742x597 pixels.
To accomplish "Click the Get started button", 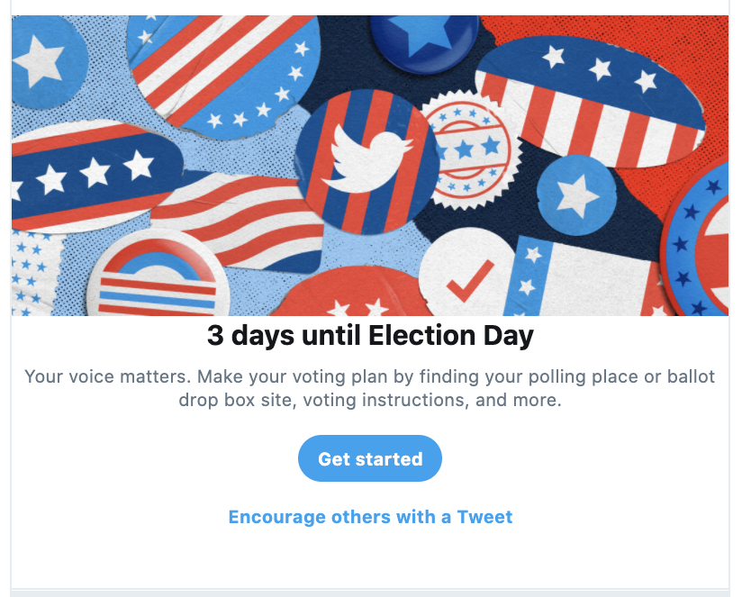I will (x=369, y=458).
